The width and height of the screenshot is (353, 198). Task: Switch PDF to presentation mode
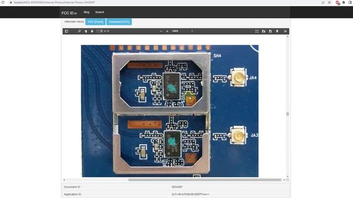pos(257,31)
